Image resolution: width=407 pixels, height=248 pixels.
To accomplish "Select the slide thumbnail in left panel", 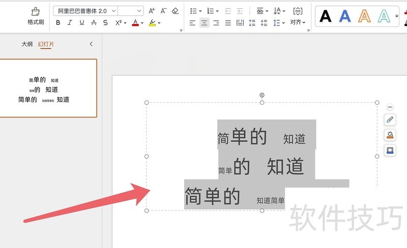I will tap(48, 88).
